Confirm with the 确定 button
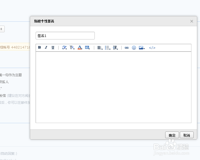The image size is (200, 160). click(x=172, y=135)
